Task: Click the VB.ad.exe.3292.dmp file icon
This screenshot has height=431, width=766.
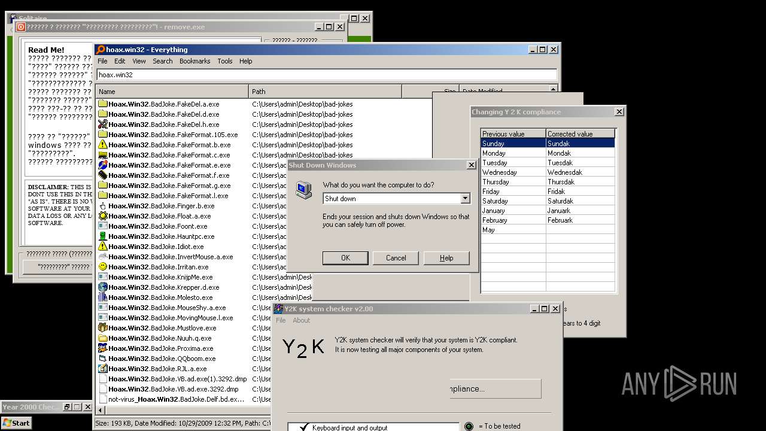Action: pyautogui.click(x=102, y=389)
